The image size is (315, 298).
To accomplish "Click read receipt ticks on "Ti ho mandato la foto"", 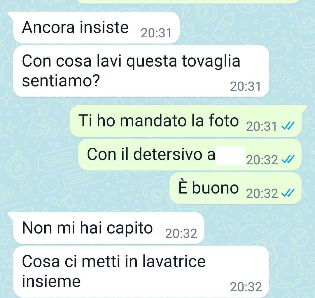I will coord(288,126).
